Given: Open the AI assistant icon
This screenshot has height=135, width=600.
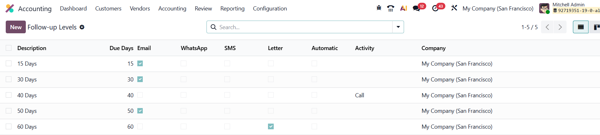Looking at the screenshot, I should 403,8.
